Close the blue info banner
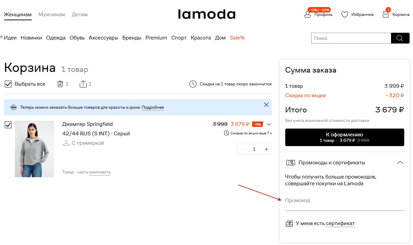This screenshot has width=413, height=245. [x=266, y=105]
